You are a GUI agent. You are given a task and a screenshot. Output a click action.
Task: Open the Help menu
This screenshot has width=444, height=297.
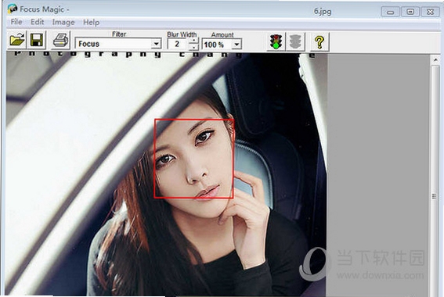(x=91, y=22)
